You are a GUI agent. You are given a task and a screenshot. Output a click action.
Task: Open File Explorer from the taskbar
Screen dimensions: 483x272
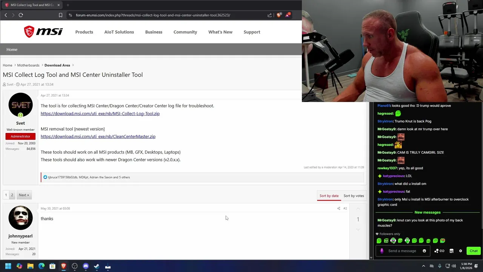point(30,266)
